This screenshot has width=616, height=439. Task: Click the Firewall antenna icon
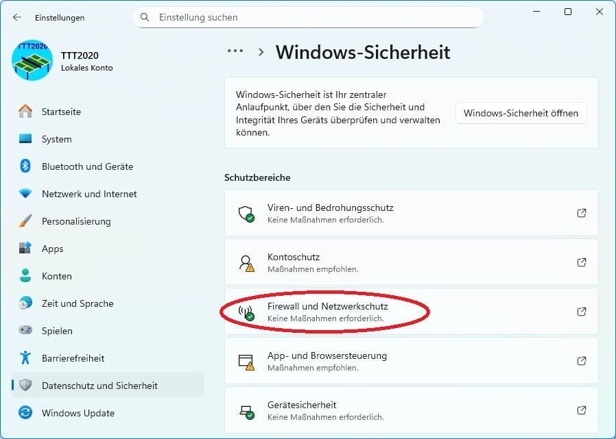pos(246,313)
